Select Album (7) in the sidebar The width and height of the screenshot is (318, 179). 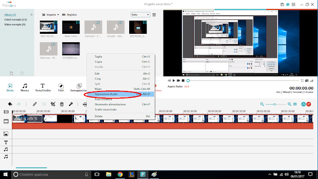click(10, 15)
